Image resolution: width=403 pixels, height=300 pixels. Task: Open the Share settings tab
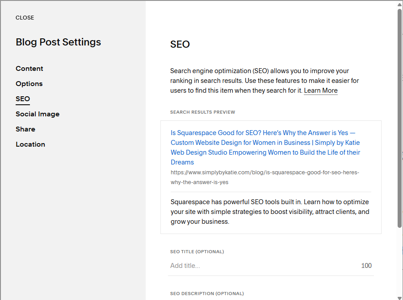pos(25,129)
